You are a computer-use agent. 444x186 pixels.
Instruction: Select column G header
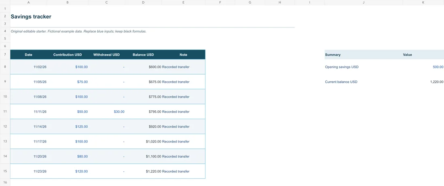[250, 2]
